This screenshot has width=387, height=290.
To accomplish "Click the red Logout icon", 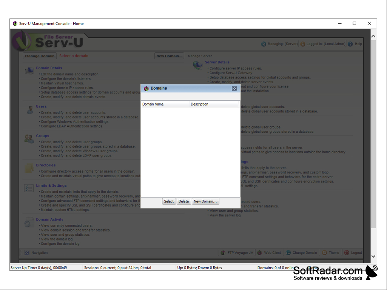I will point(347,253).
